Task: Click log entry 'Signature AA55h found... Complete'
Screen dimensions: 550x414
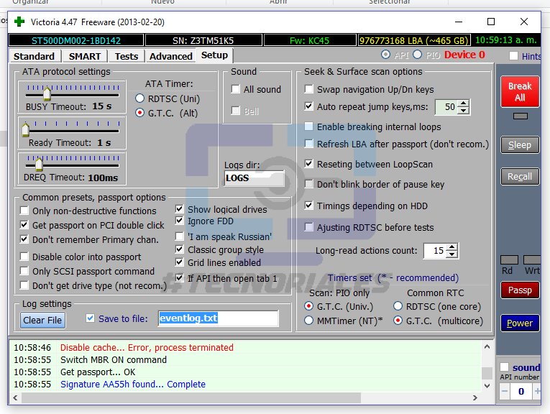Action: click(133, 385)
